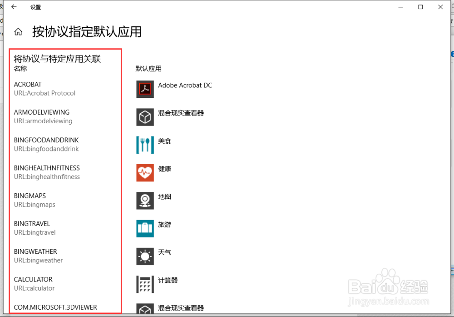
Task: Choose 混合现实查看器 for ARMODELVIEWING protocol
Action: click(181, 113)
